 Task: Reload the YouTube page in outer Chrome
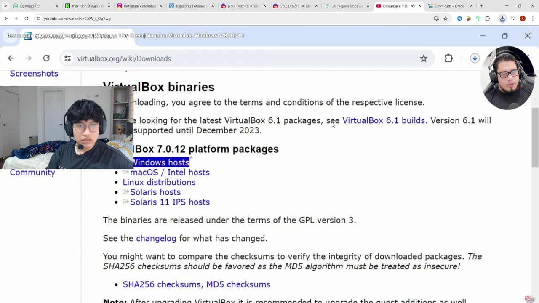pos(26,19)
